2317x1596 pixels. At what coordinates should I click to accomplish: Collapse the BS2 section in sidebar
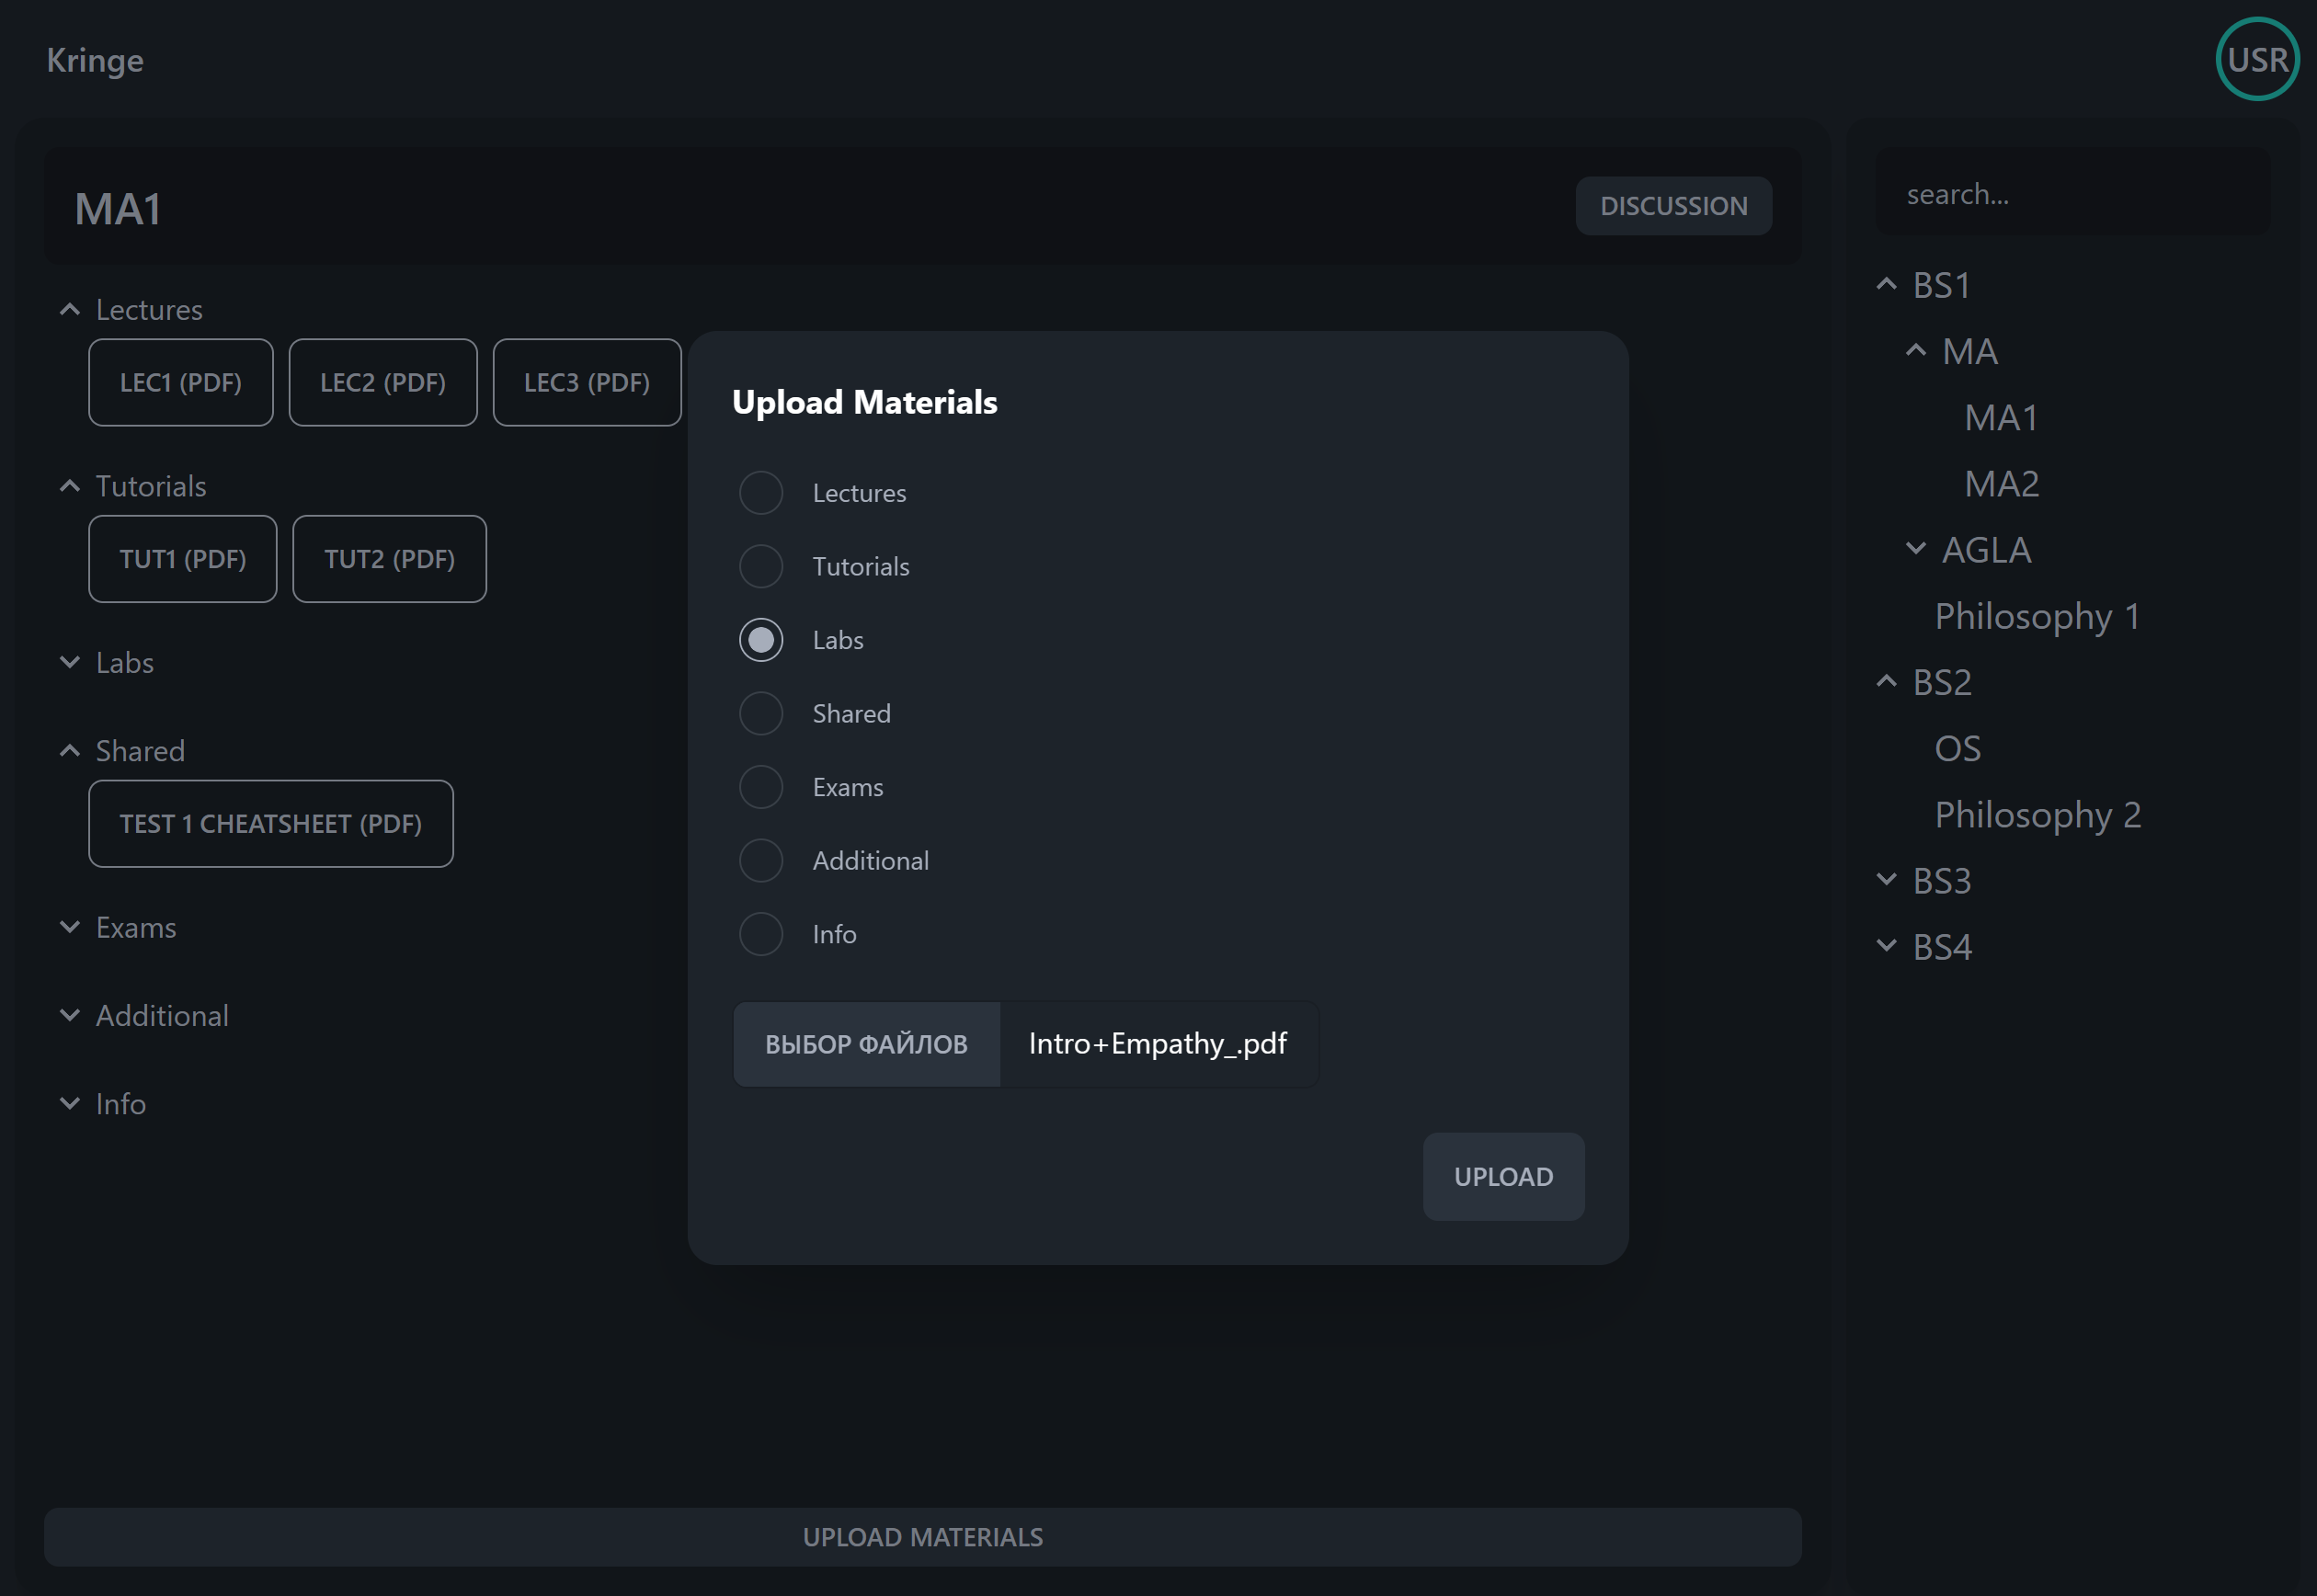1891,681
